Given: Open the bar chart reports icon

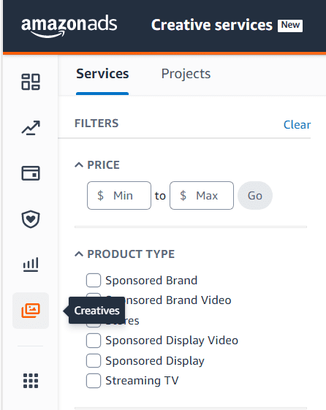Looking at the screenshot, I should click(x=31, y=265).
